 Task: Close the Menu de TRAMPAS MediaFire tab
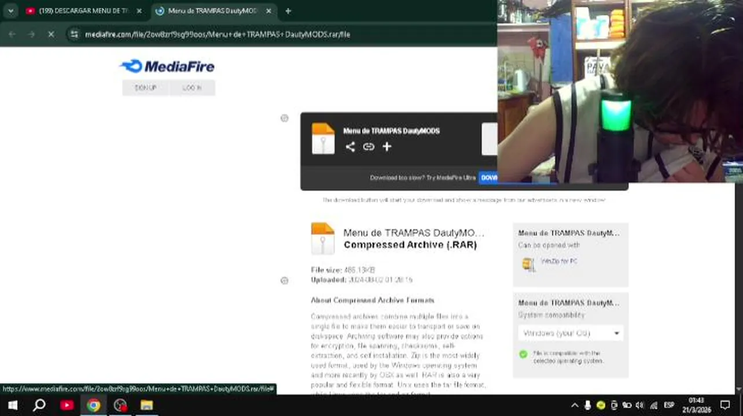pyautogui.click(x=268, y=11)
